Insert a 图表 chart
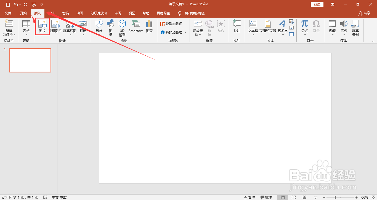 click(149, 26)
